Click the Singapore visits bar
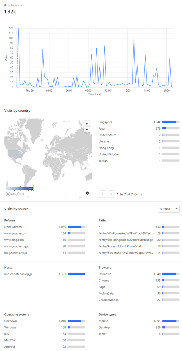The width and height of the screenshot is (182, 351). [171, 122]
